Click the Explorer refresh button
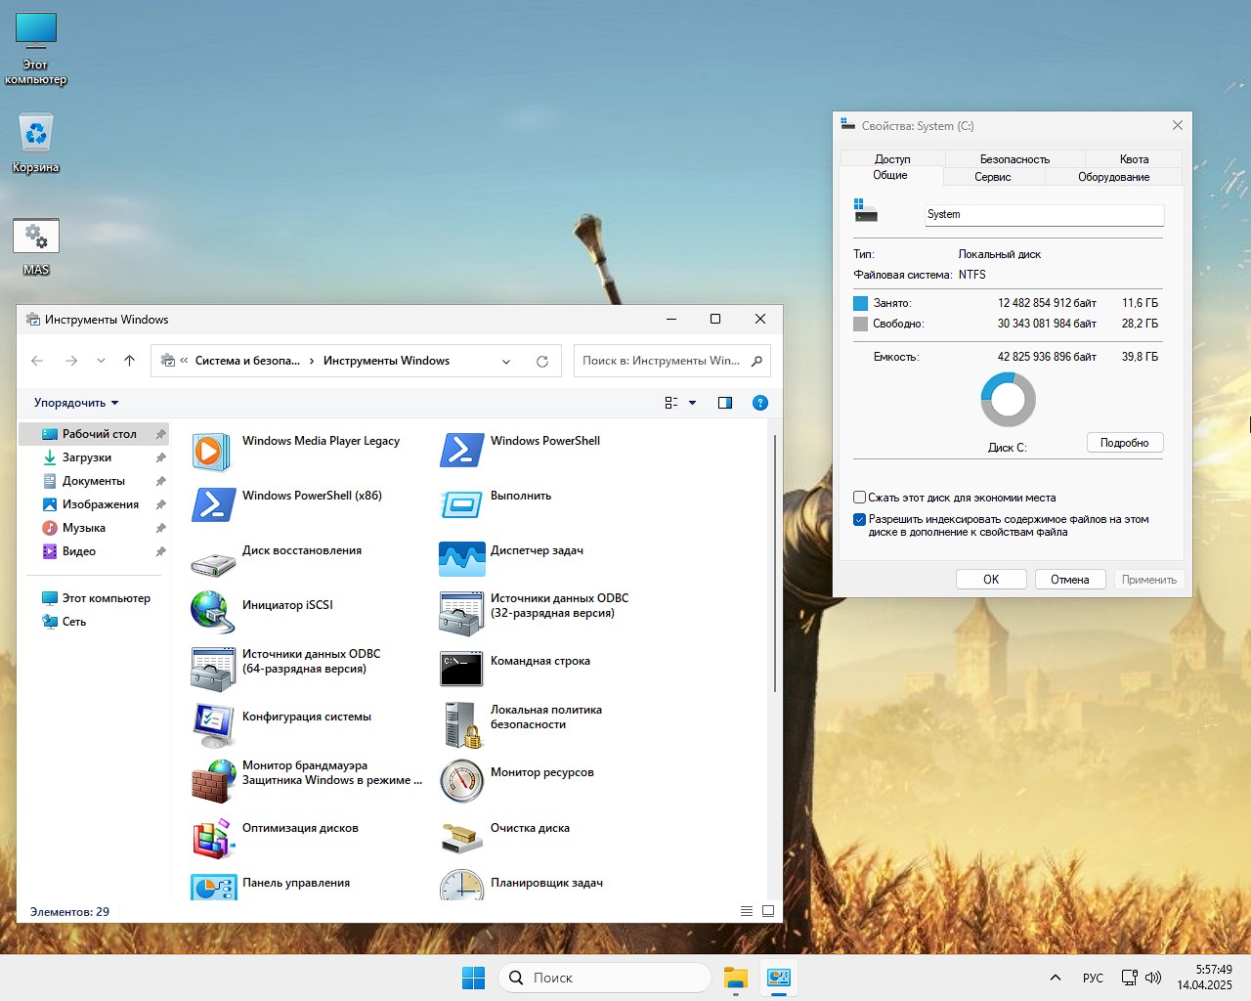1251x1001 pixels. tap(542, 361)
